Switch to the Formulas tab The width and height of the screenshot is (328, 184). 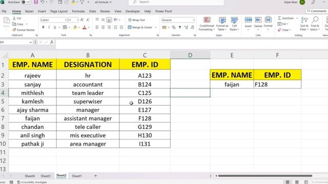[x=78, y=11]
